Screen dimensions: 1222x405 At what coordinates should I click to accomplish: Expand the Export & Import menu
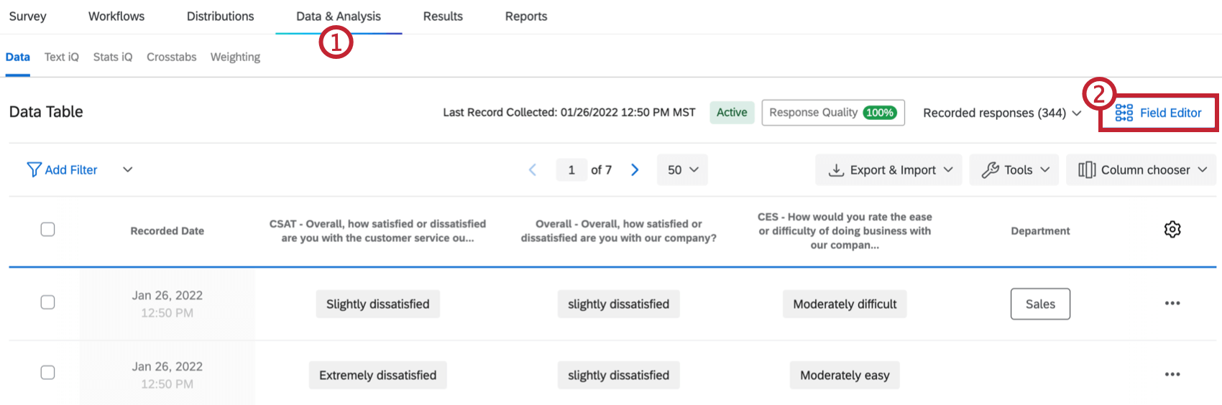[x=888, y=169]
